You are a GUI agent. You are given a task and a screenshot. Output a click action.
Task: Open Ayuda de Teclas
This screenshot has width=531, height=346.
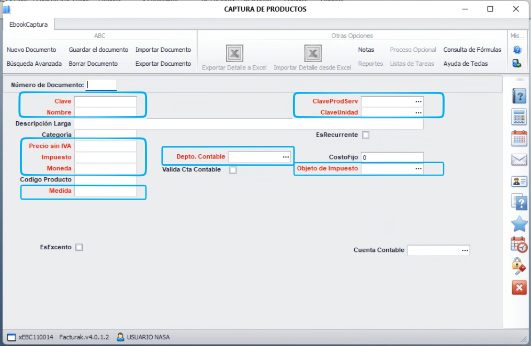(465, 64)
